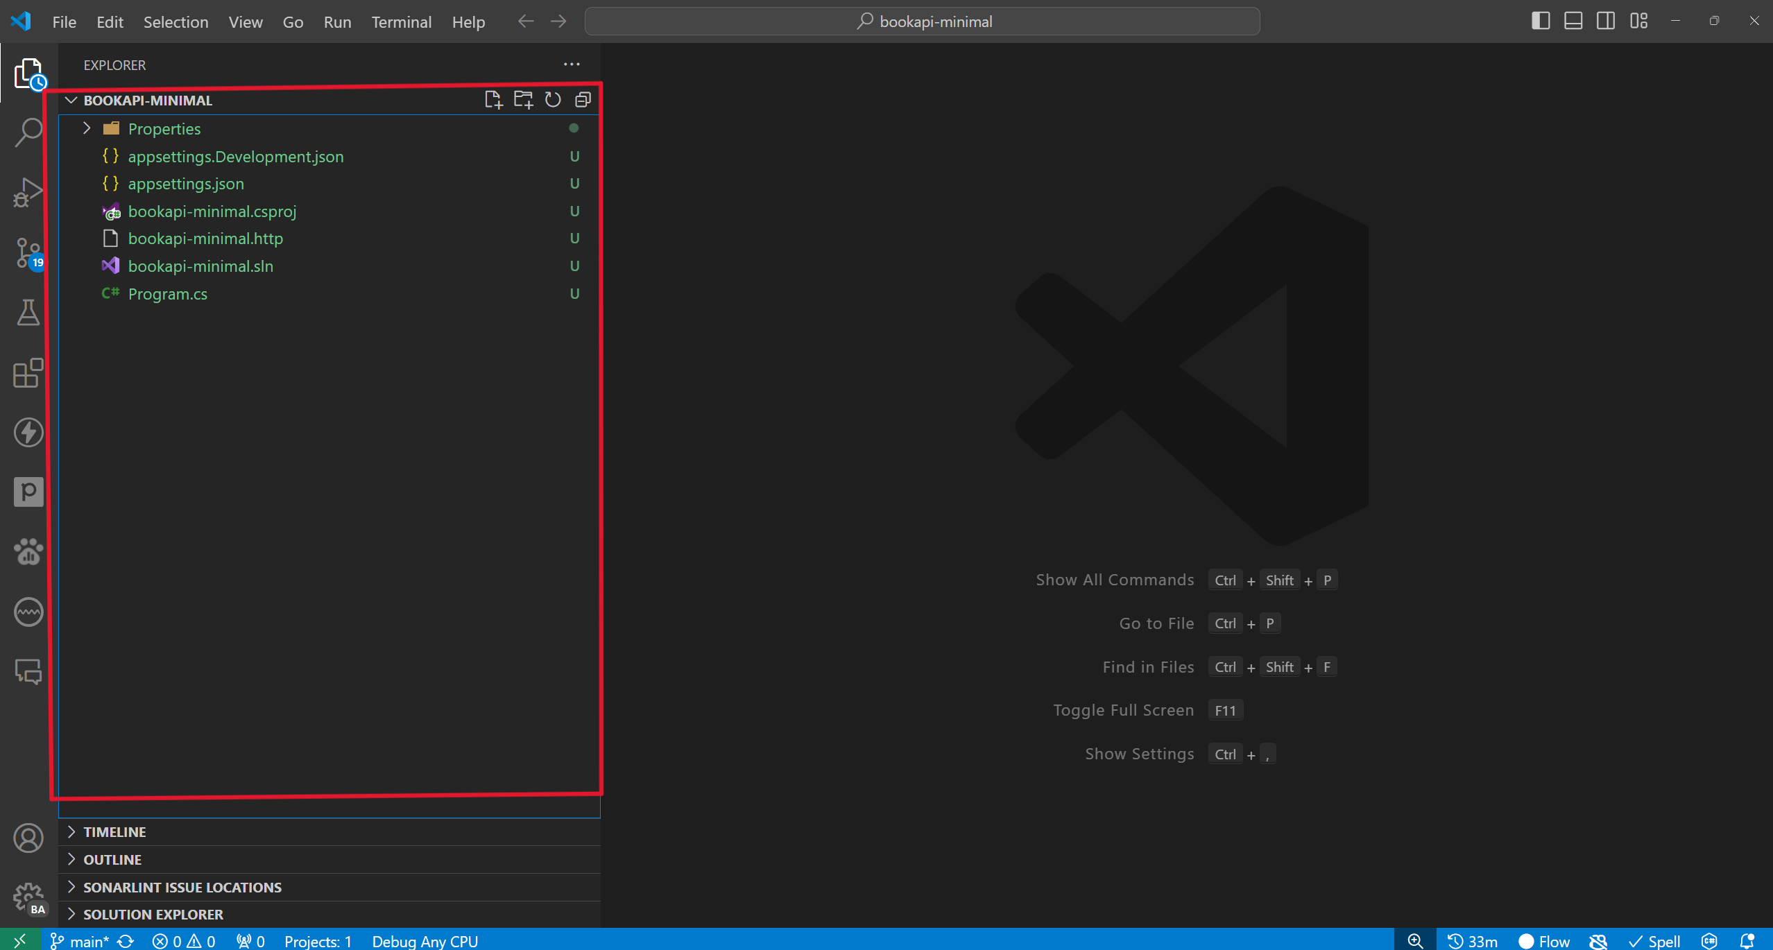Open bookapi-minimal.http file
This screenshot has width=1773, height=950.
click(x=329, y=239)
